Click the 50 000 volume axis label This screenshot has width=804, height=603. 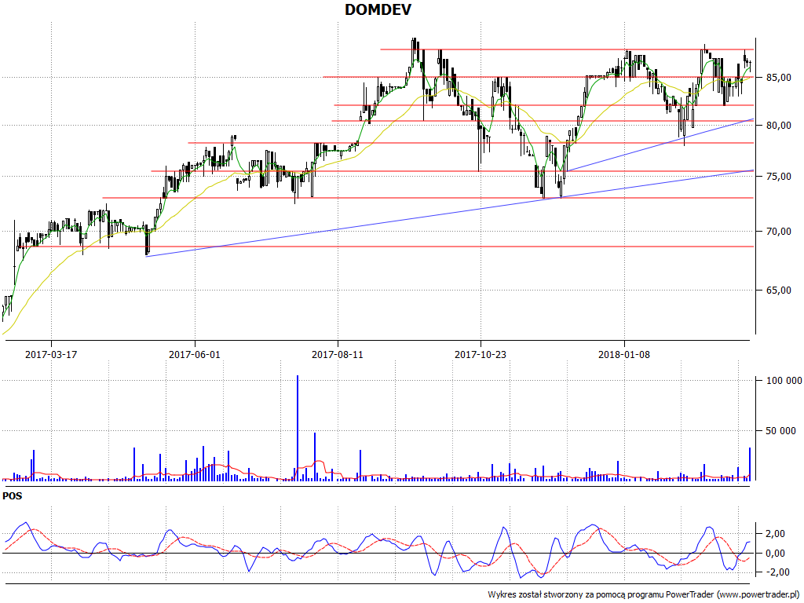[x=781, y=430]
